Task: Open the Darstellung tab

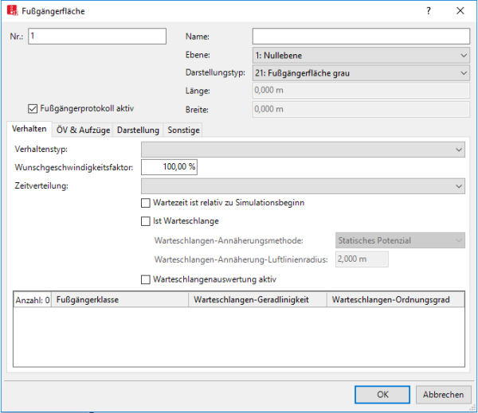Action: click(138, 130)
